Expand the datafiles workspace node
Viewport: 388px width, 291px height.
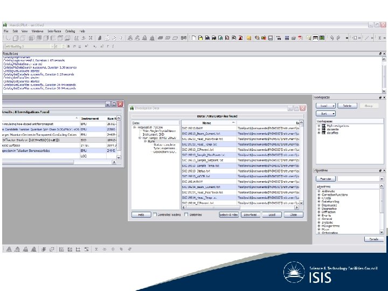(x=319, y=133)
